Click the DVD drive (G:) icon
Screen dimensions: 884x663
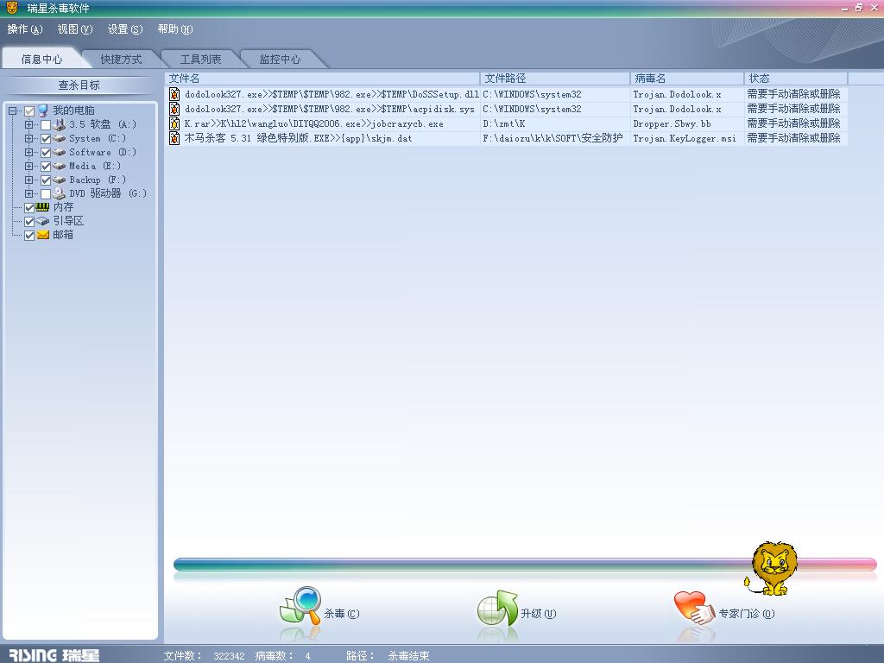(60, 193)
